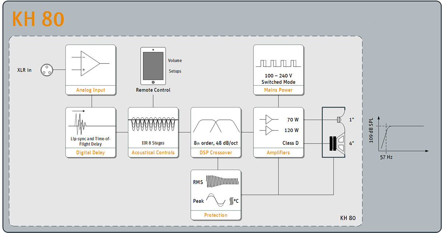Click the 4" driver size label
442x233 pixels.
(351, 143)
